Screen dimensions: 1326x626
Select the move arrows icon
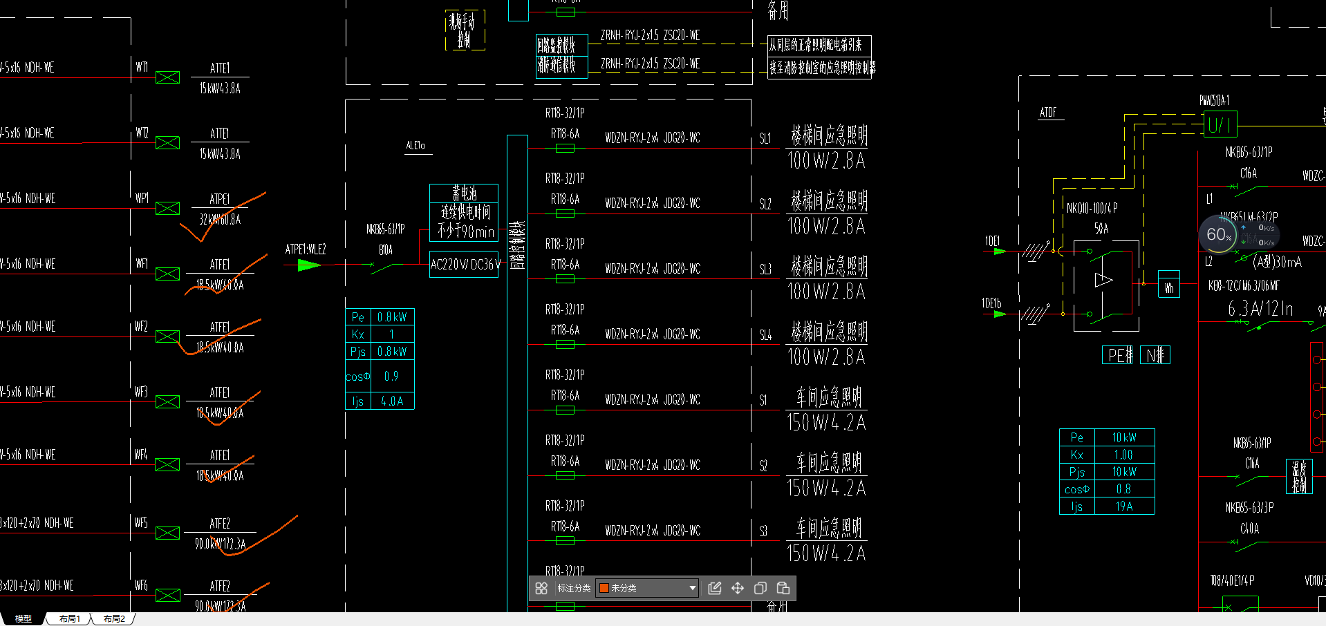pyautogui.click(x=738, y=588)
